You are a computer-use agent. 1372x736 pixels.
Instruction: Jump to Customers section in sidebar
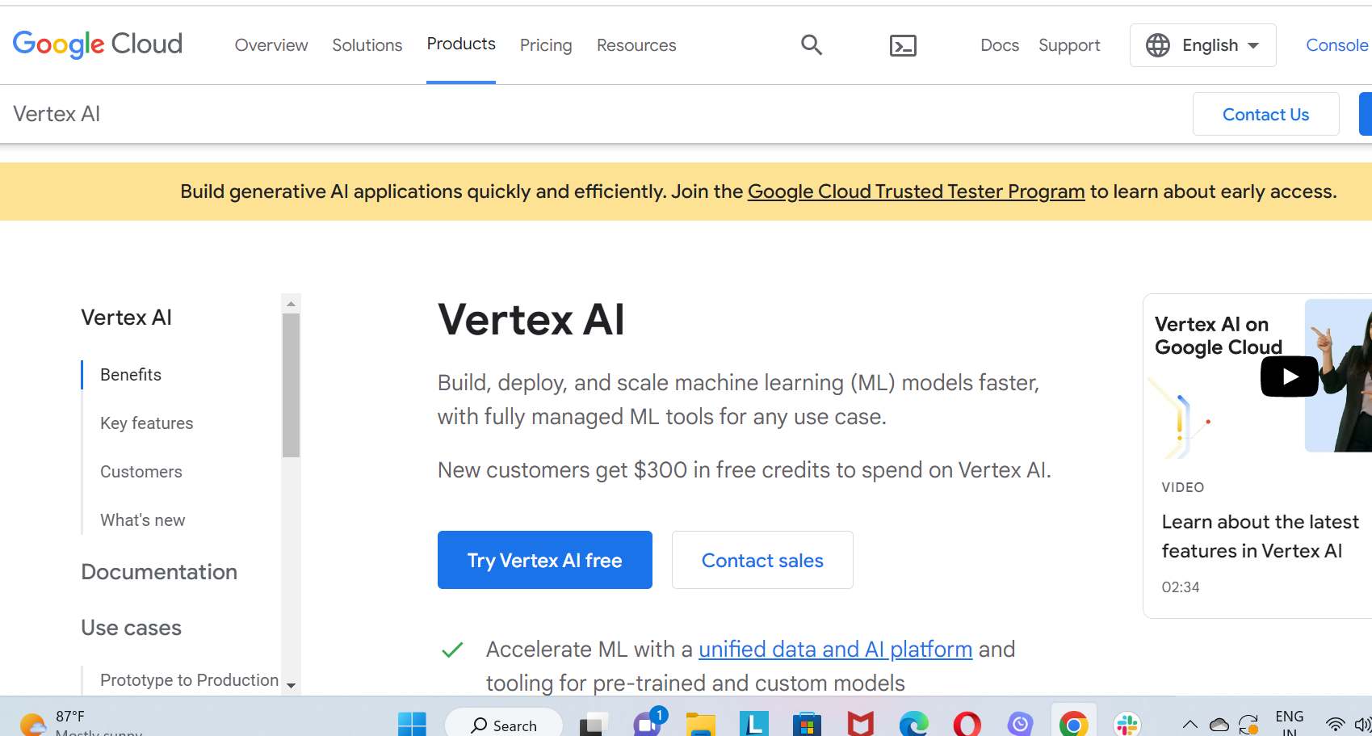(x=141, y=472)
